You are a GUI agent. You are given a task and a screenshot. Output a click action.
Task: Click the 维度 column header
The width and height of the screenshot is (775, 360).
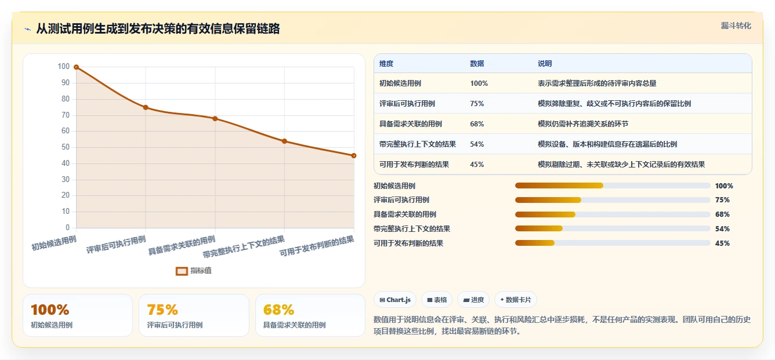pyautogui.click(x=386, y=63)
